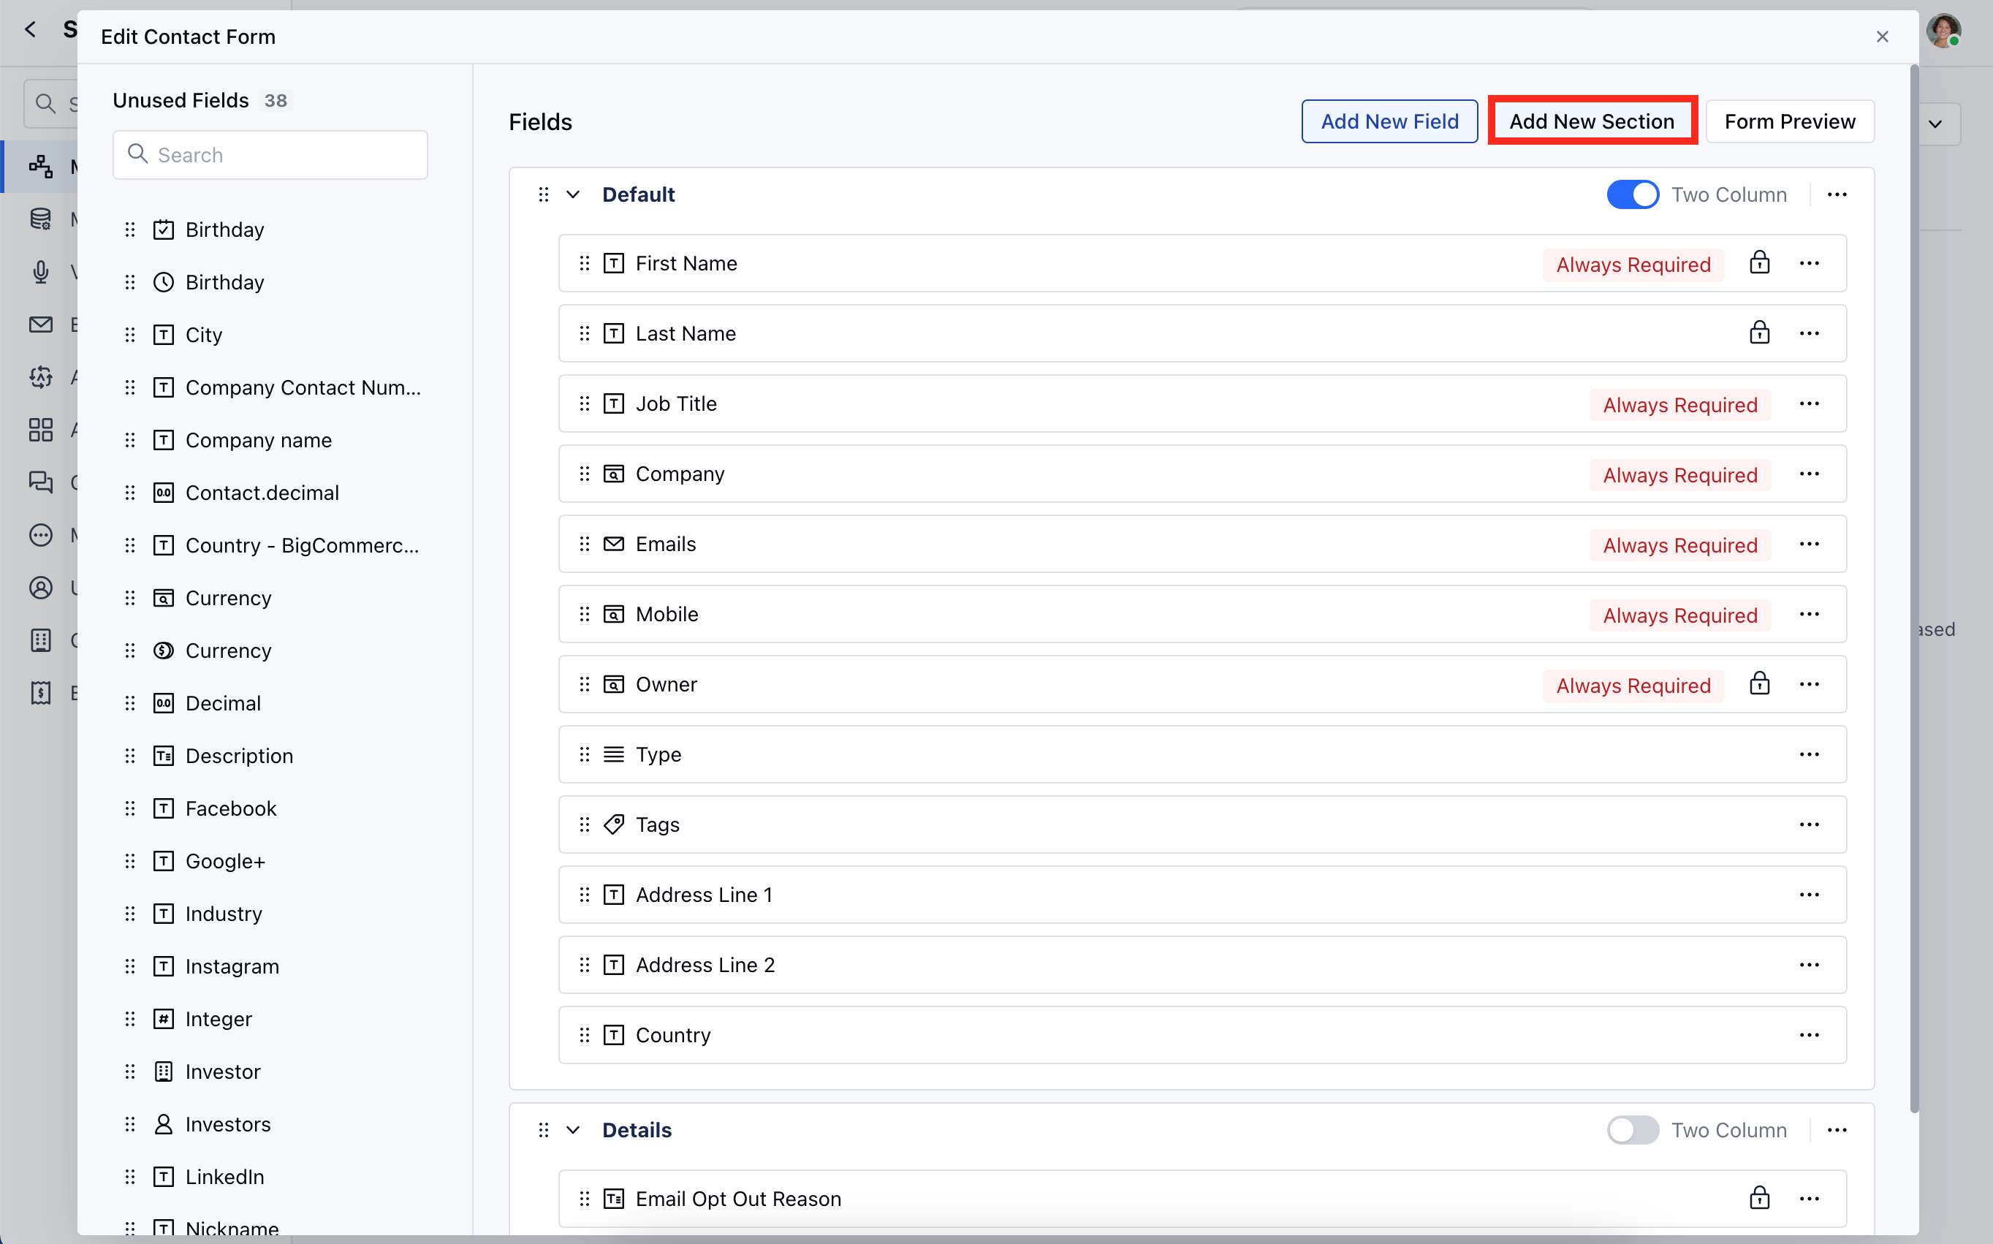Enable Two Column toggle for Details section
This screenshot has width=1993, height=1244.
1633,1131
